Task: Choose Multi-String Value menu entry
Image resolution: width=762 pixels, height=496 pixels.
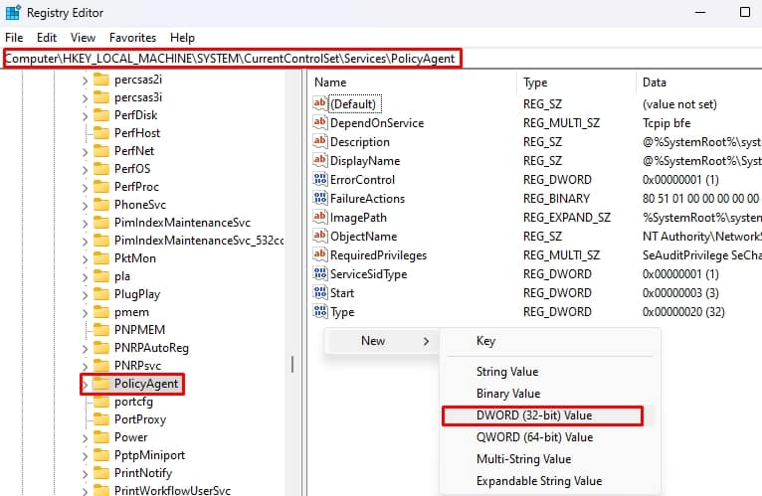Action: click(x=550, y=459)
